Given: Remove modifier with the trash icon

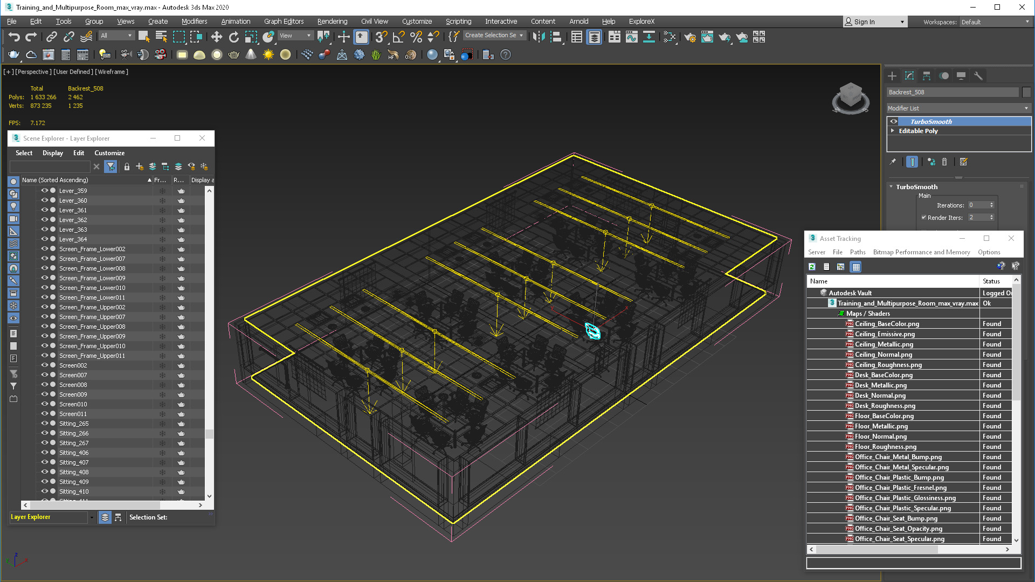Looking at the screenshot, I should click(x=944, y=162).
